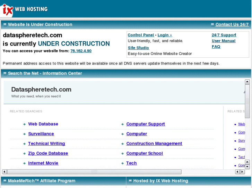Screen dimensions: 252x188
Task: Click the Search the Net - Information Center header
Action: tap(45, 73)
